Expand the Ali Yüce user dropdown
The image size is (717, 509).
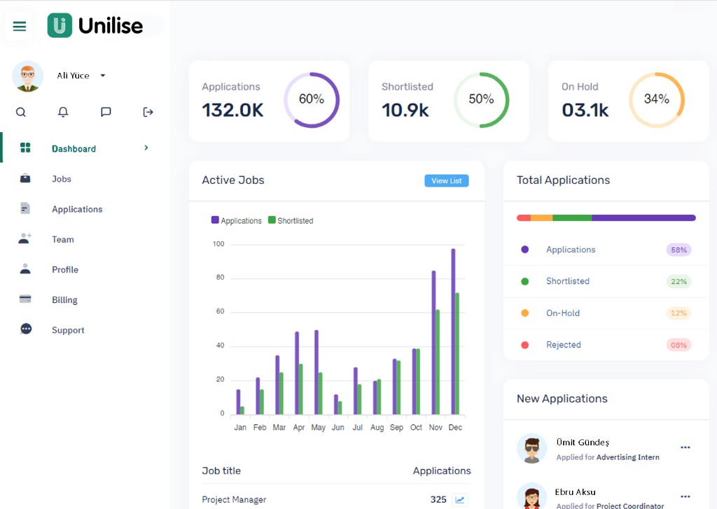pyautogui.click(x=103, y=76)
